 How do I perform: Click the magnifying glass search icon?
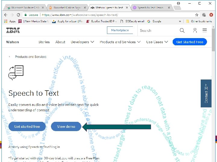tap(182, 30)
